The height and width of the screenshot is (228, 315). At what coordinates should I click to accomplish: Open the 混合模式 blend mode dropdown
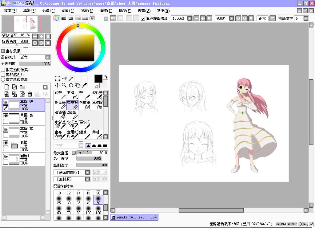click(48, 57)
